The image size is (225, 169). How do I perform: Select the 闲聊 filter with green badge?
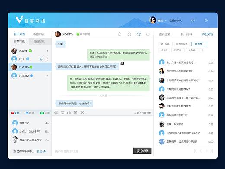45,113
